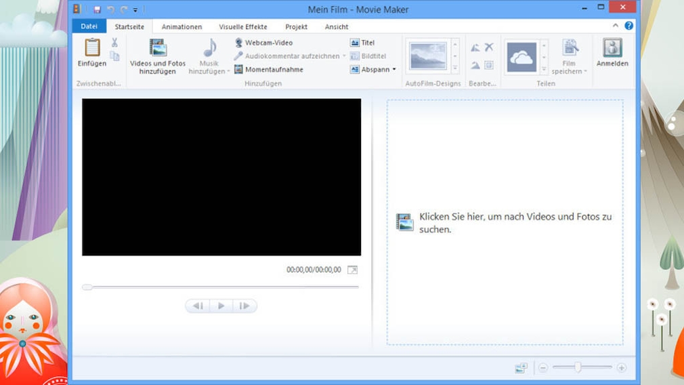Collapse the ribbon with chevron

(616, 26)
